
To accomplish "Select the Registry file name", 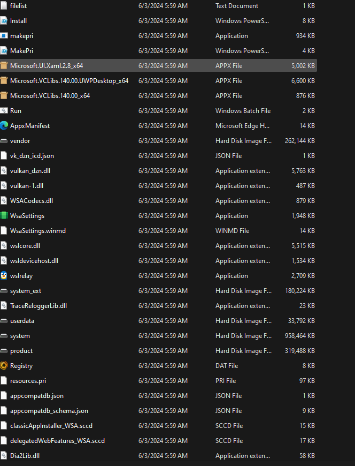I will pyautogui.click(x=21, y=366).
